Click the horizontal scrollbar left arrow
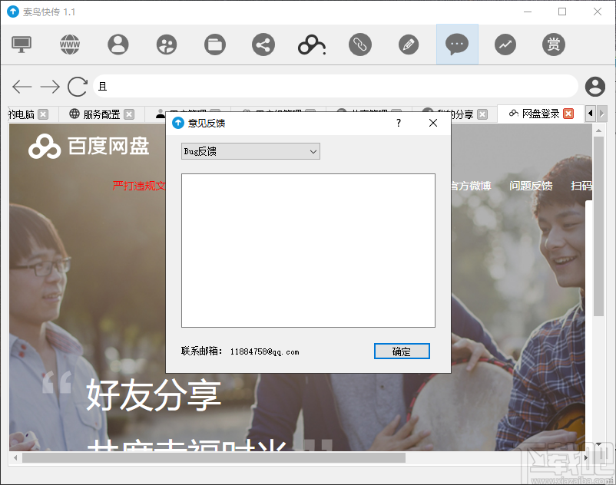Screen dimensions: 616x485 15,457
